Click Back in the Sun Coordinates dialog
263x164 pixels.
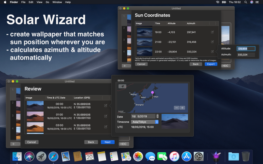point(196,64)
